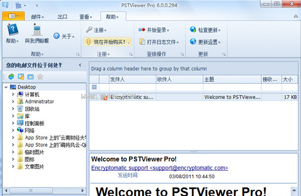
Task: Click preview pane scroll-up arrow
Action: click(x=294, y=190)
